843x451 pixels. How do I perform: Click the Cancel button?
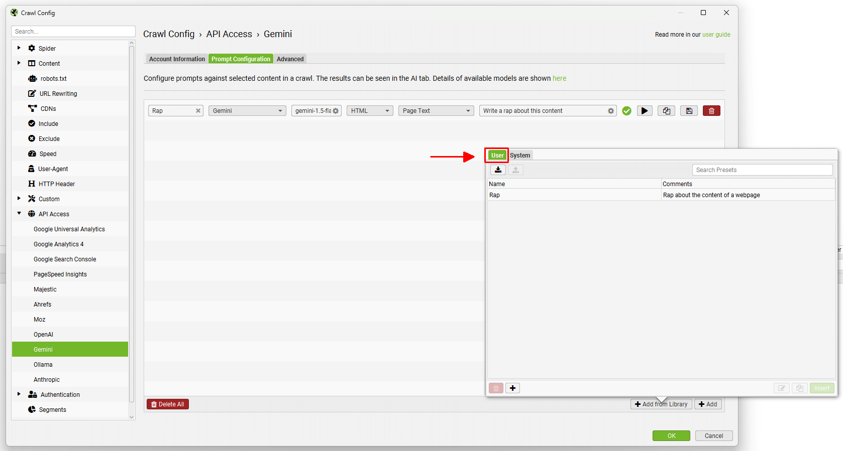click(x=714, y=436)
